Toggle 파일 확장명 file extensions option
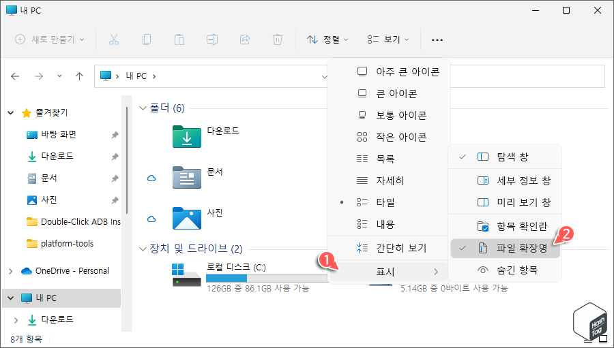 (x=505, y=249)
